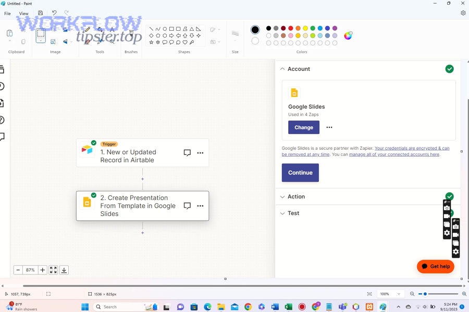
Task: Click zoom-in magnifier in Paint status bar
Action: point(464,294)
